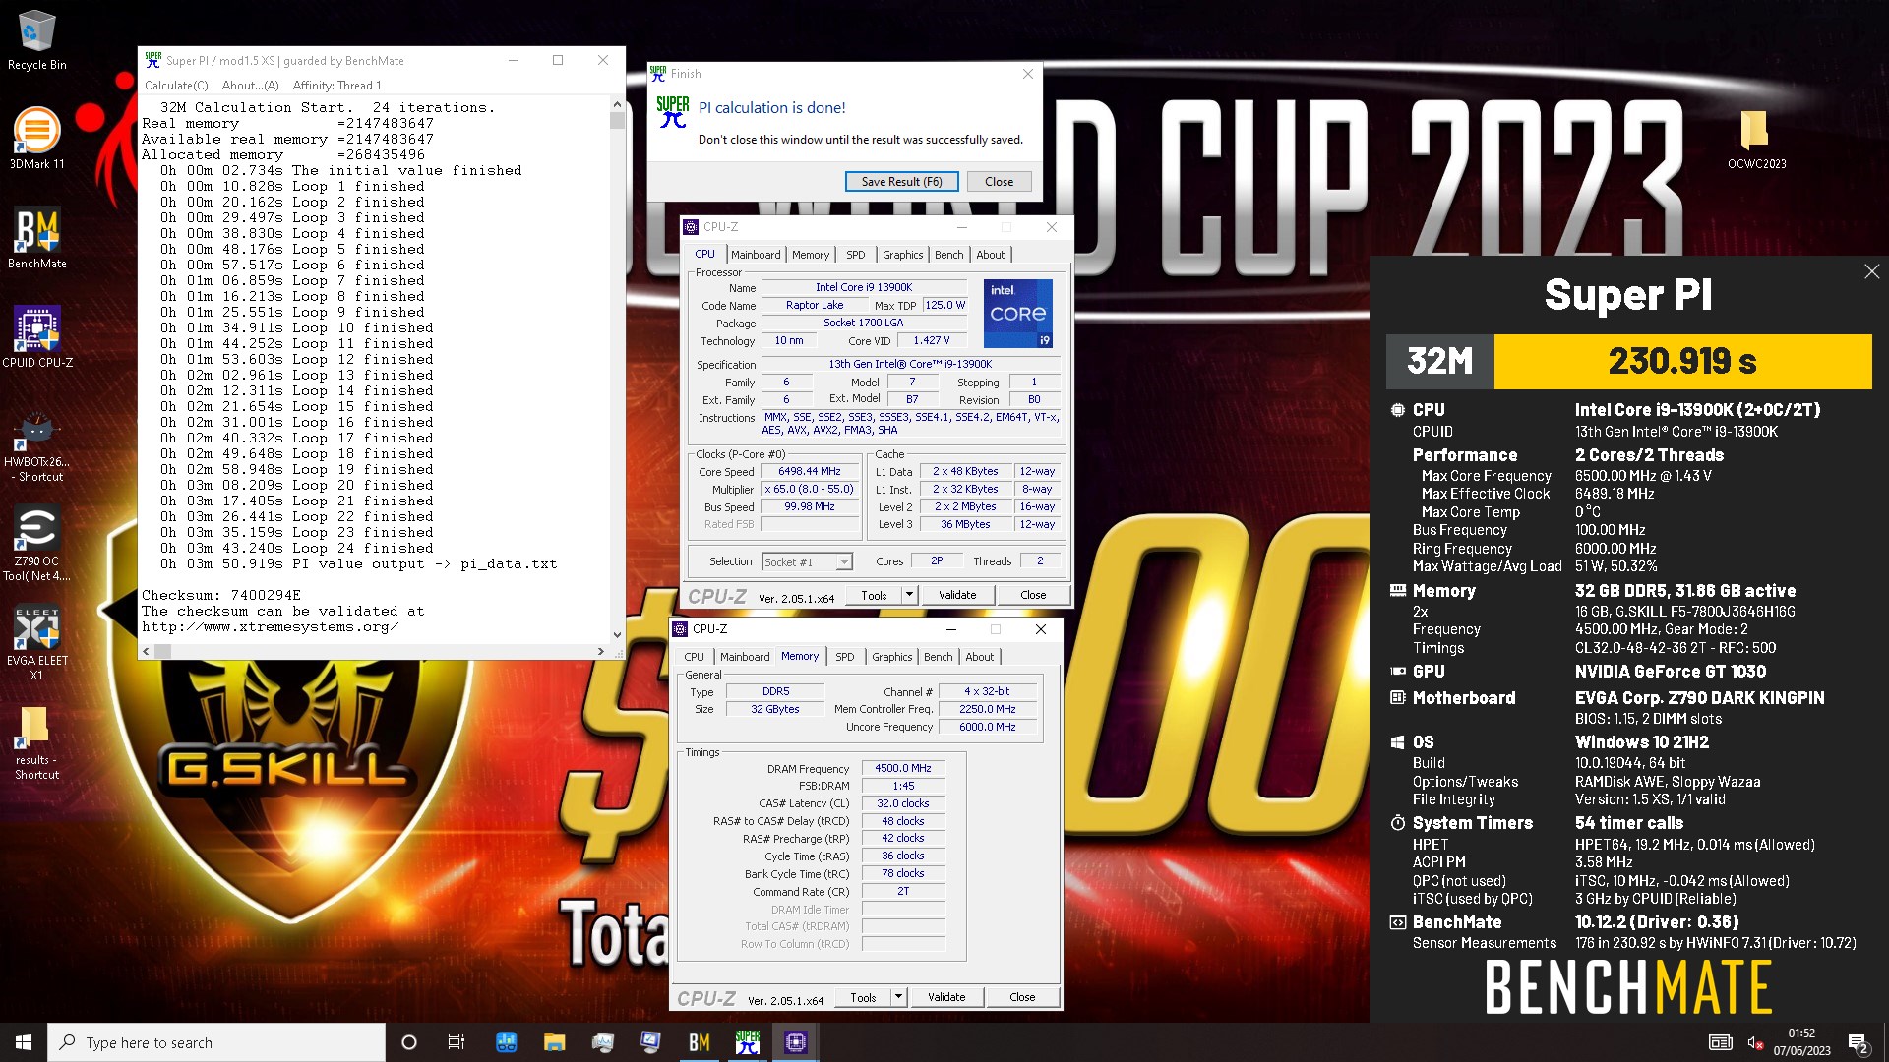Image resolution: width=1889 pixels, height=1062 pixels.
Task: Click the Uncore Frequency 6000.0 MHz value
Action: [987, 728]
